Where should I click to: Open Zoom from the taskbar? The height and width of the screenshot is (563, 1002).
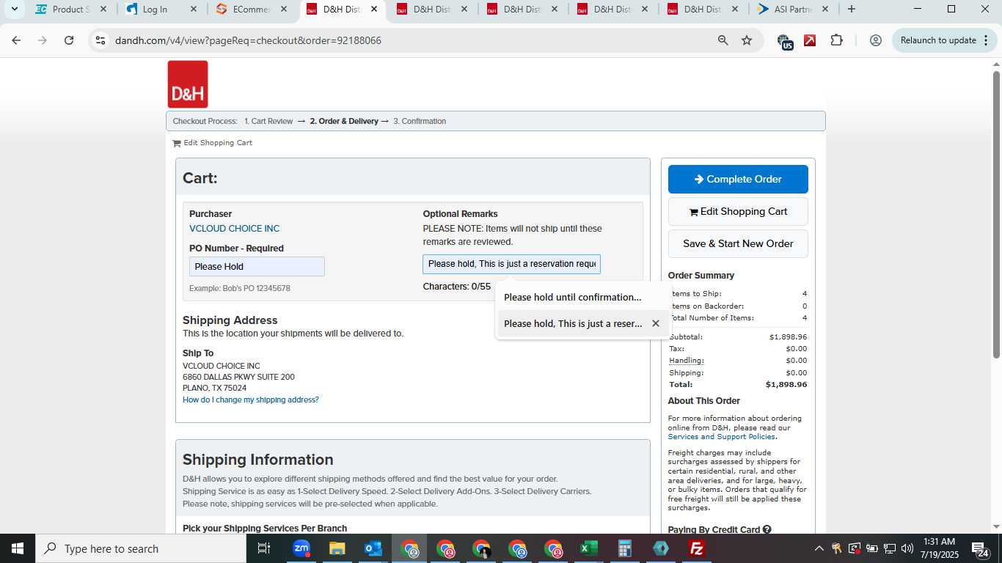(x=301, y=548)
